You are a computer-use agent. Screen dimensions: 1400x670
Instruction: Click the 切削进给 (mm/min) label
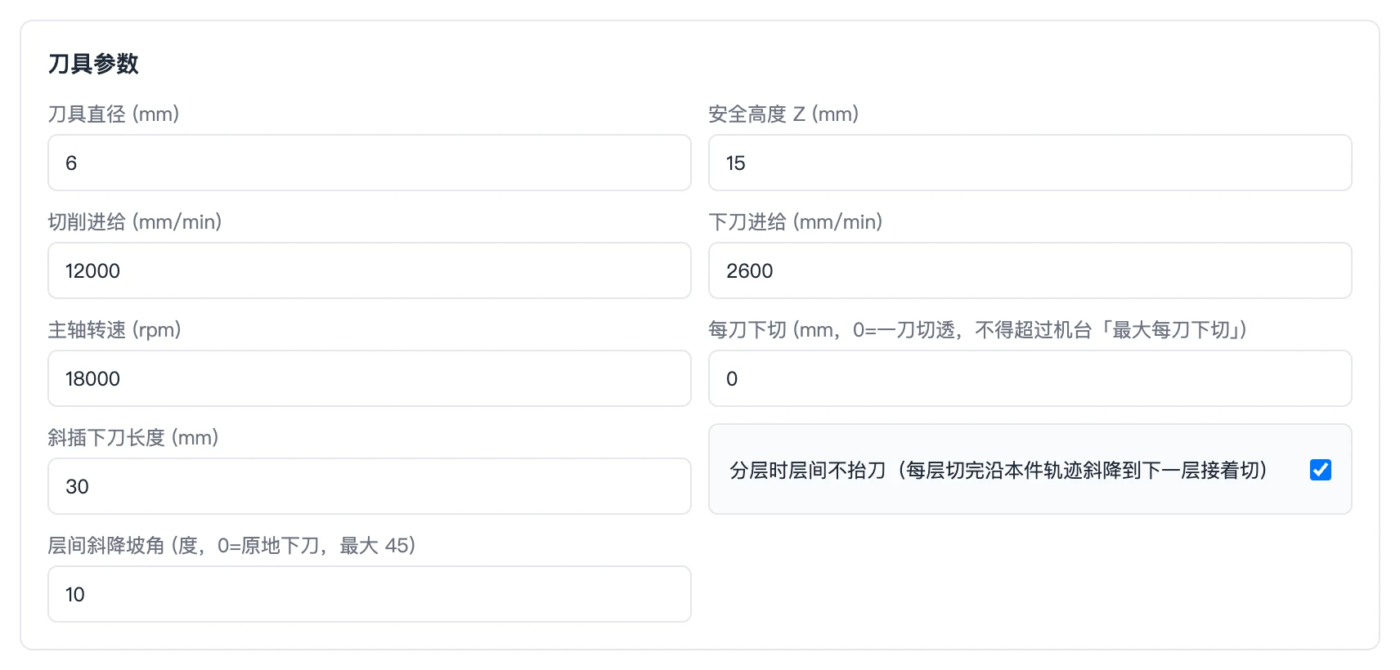tap(135, 221)
